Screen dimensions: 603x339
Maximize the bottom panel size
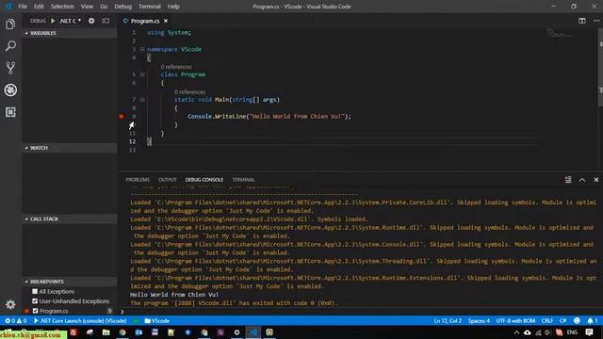click(x=582, y=180)
